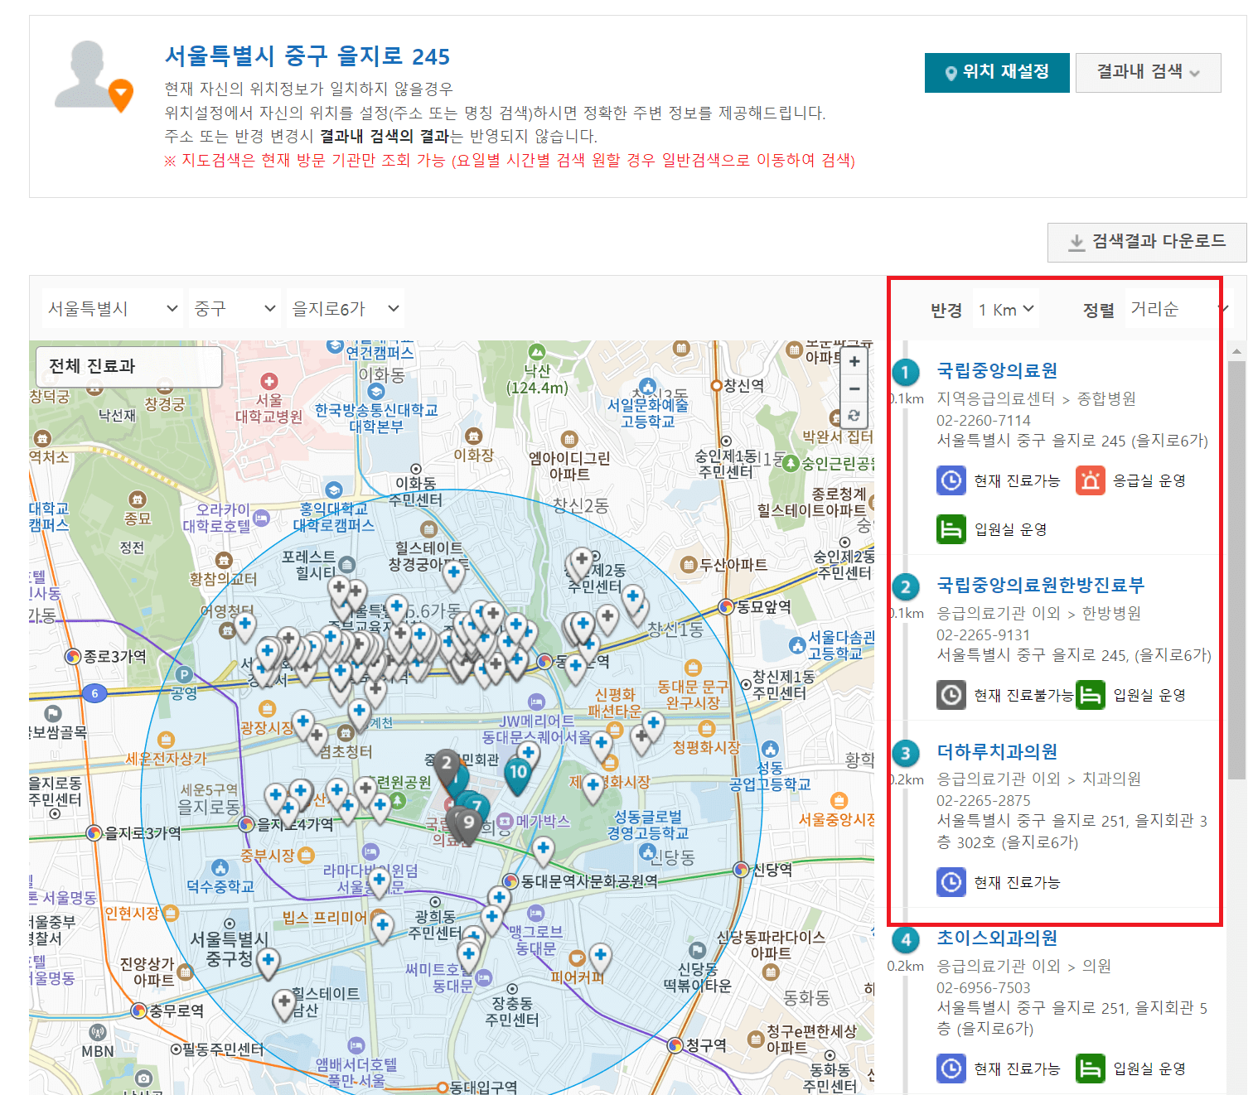1253x1095 pixels.
Task: Click phone number 02-2265-9131
Action: tap(984, 634)
